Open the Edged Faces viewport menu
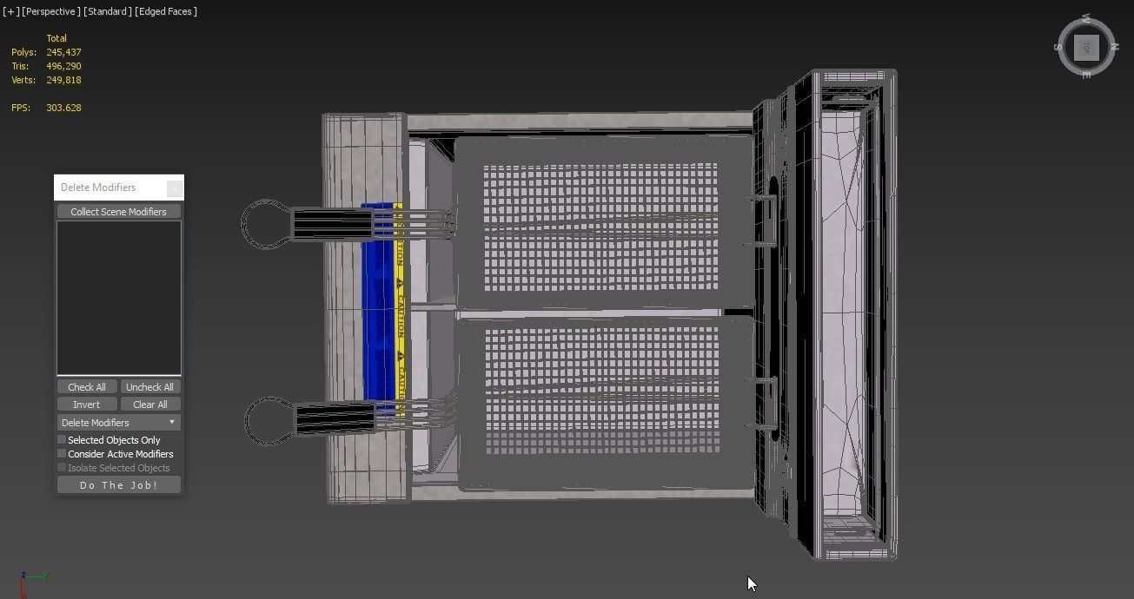Screen dimensions: 1134x599 [x=166, y=11]
